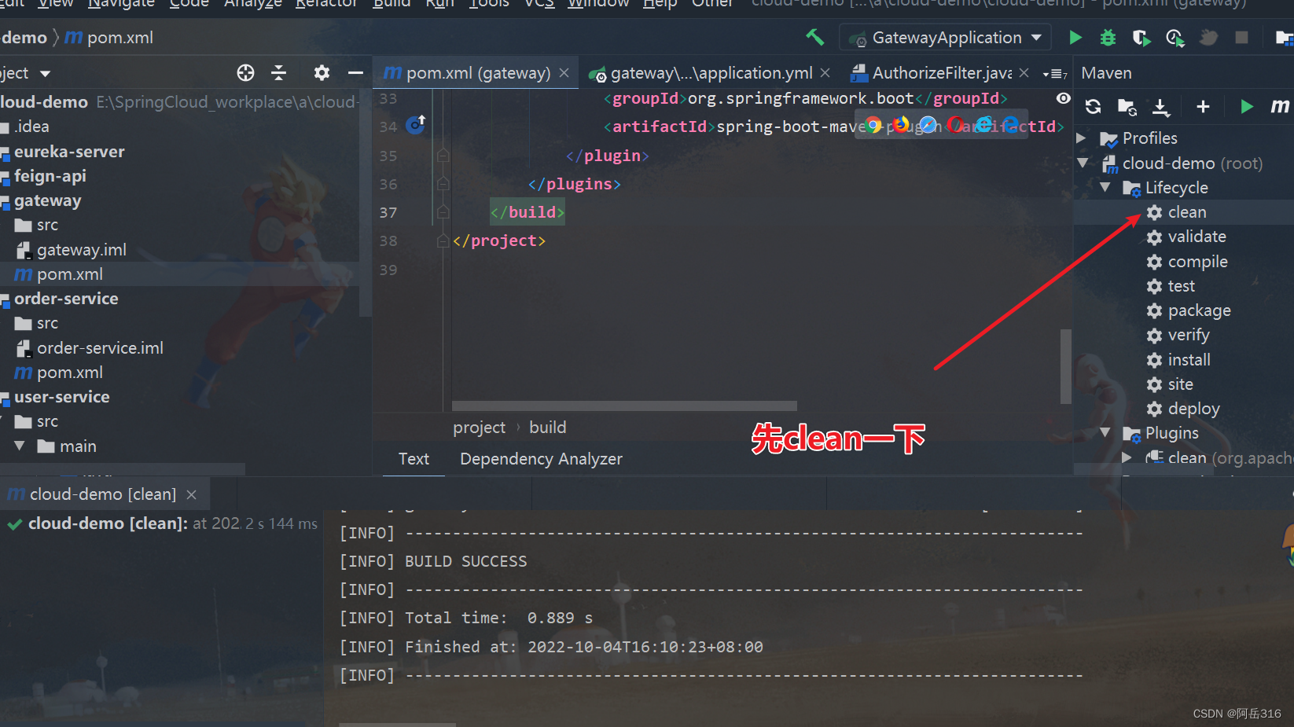Collapse the Plugins node
Image resolution: width=1294 pixels, height=727 pixels.
click(x=1105, y=432)
